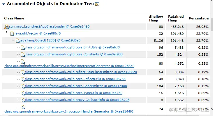Open java.lang.Object[1280] @ 0xae19d0a0 link

(50, 40)
